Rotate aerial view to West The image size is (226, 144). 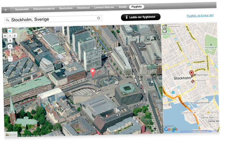[5, 35]
